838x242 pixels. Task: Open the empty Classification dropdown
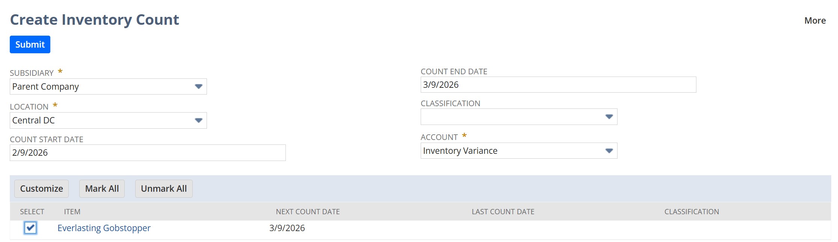[x=519, y=117]
